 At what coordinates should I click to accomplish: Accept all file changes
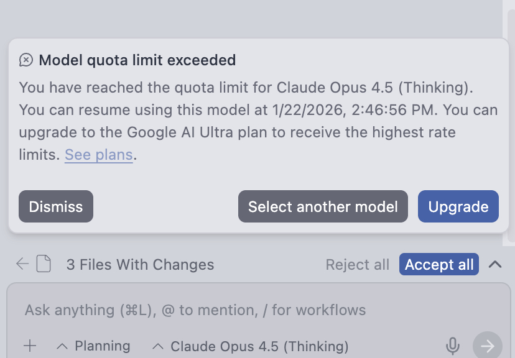(439, 265)
